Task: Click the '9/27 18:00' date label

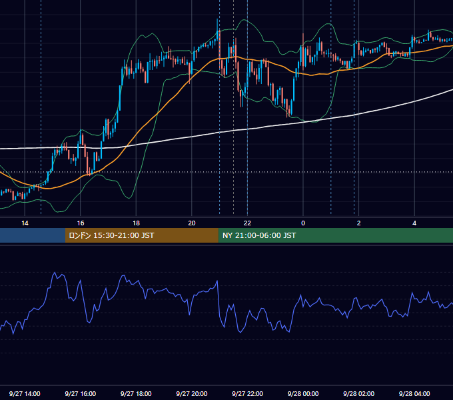Action: tap(136, 393)
